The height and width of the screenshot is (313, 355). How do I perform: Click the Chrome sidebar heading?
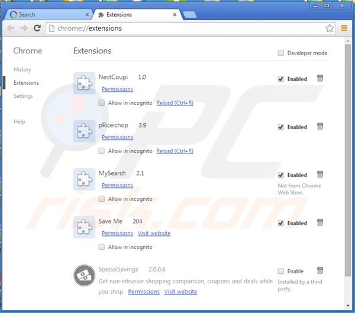[28, 51]
